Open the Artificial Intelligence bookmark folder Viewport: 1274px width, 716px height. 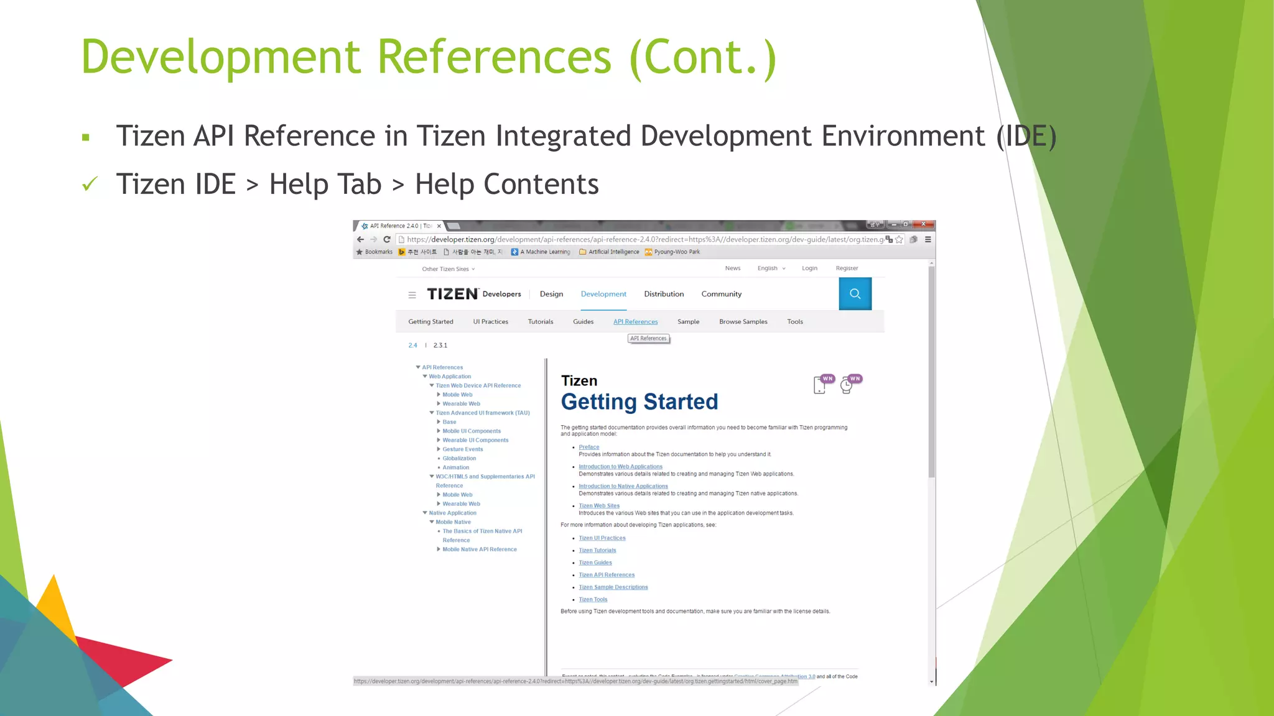tap(609, 252)
